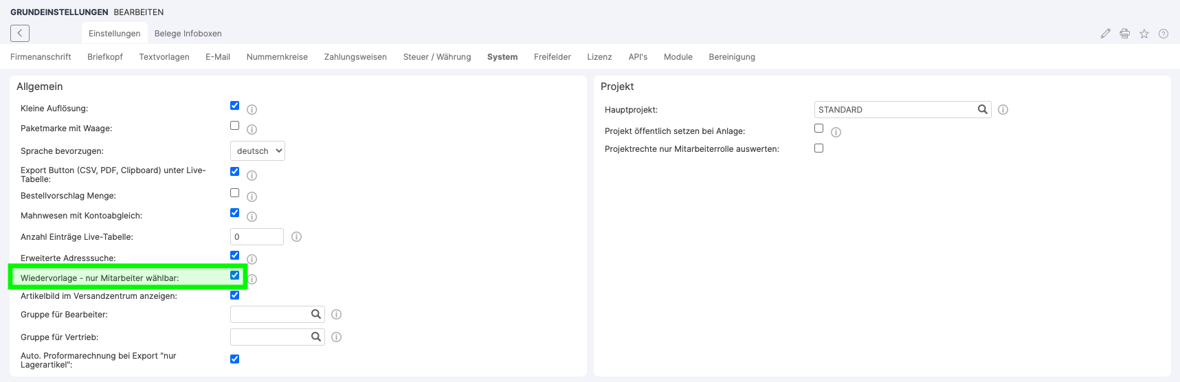Click the Anzahl Einträge Live-Tabelle field
Screen dimensions: 1180x382
[256, 237]
